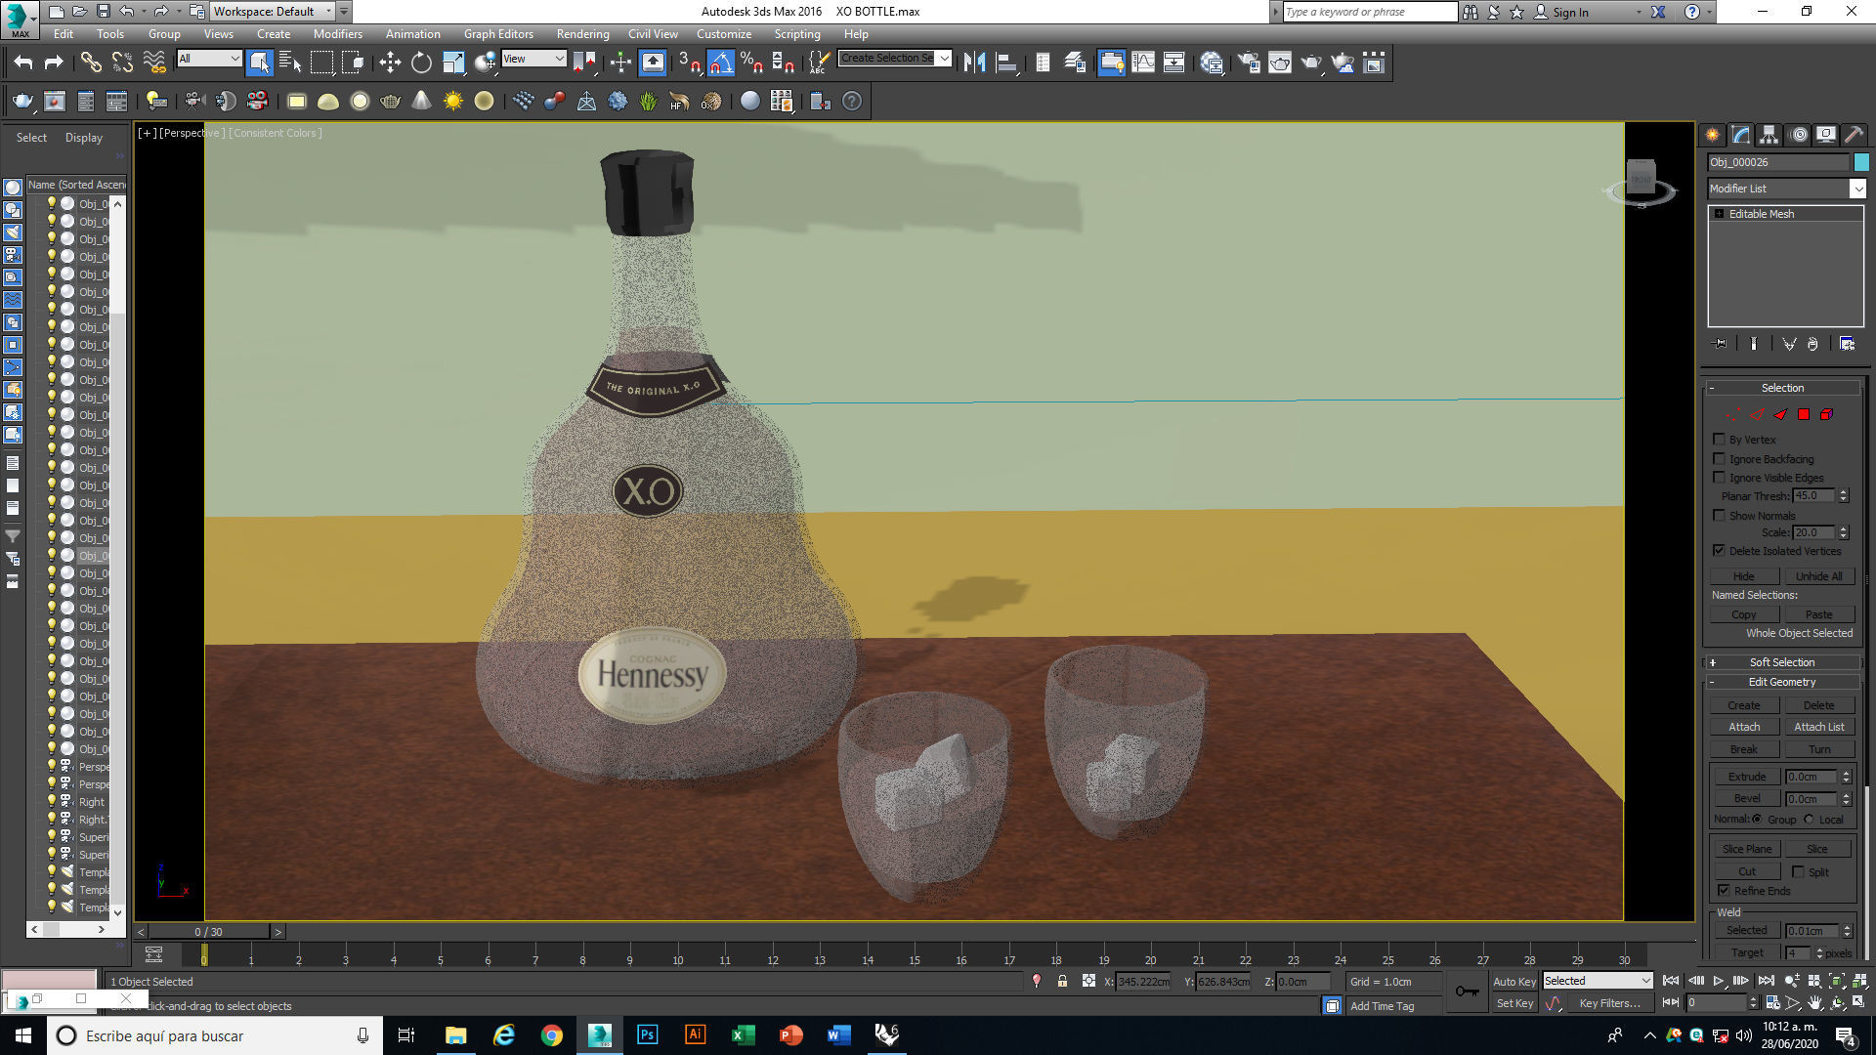Click the Unhide All button
Viewport: 1876px width, 1055px height.
[x=1818, y=576]
